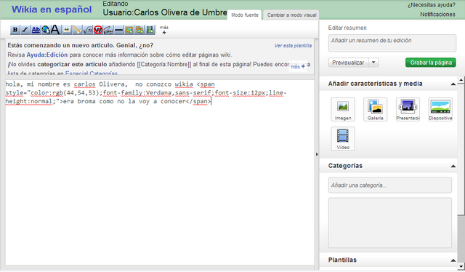Add a Presentación from the media panel
The width and height of the screenshot is (465, 272).
tap(408, 109)
